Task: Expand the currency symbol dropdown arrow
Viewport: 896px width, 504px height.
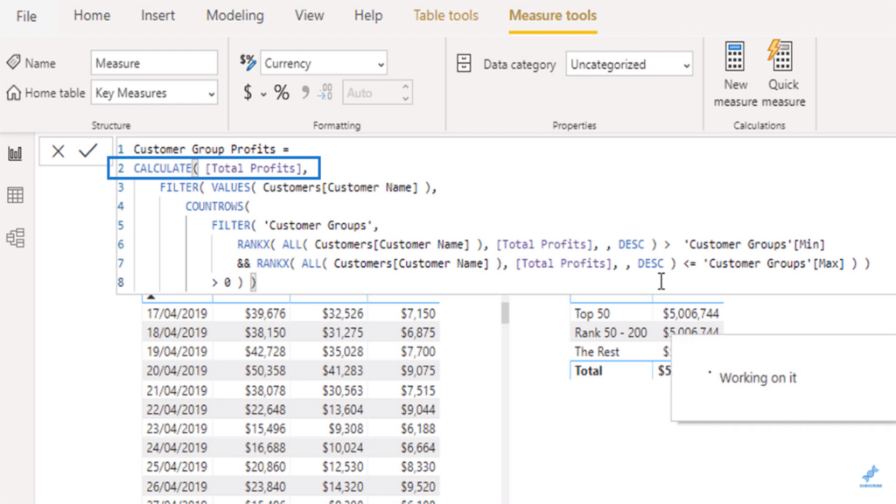Action: 263,94
